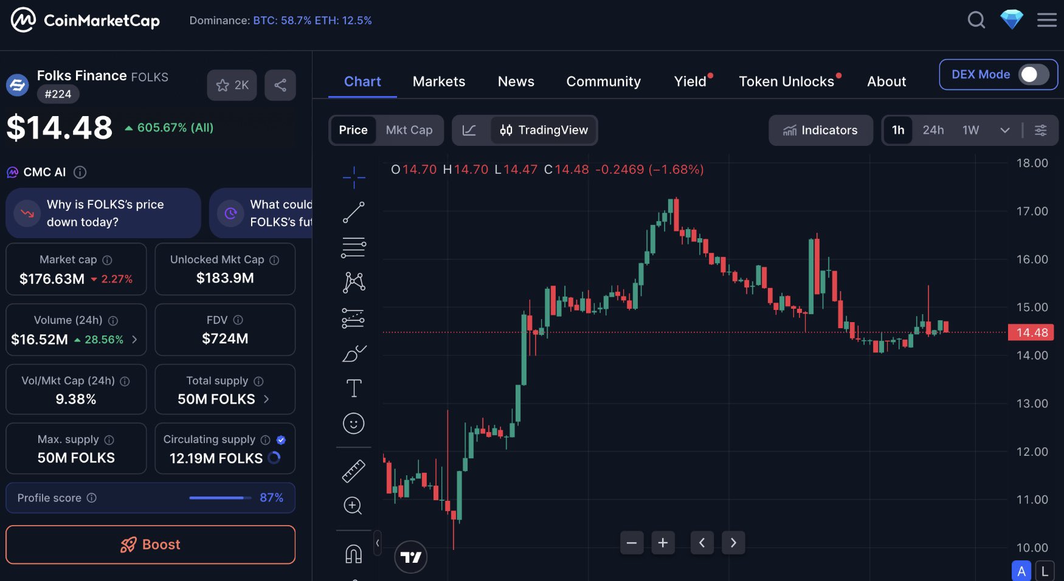
Task: Open the emoji icons tool
Action: [353, 424]
